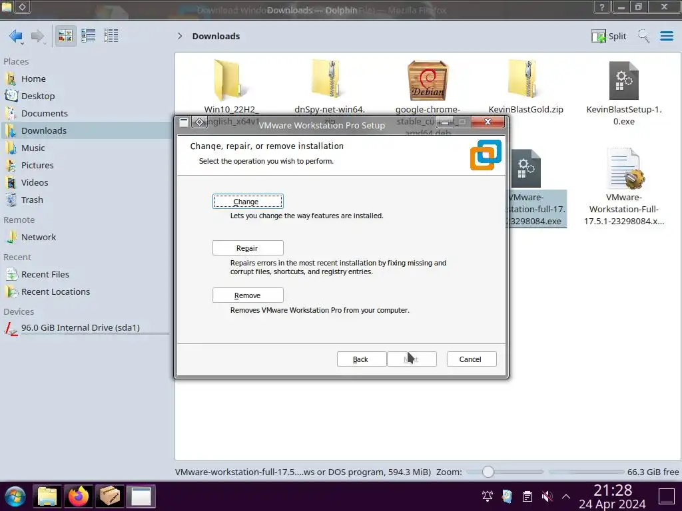The image size is (682, 511).
Task: Expand the breadcrumb chevron before Downloads
Action: [180, 36]
